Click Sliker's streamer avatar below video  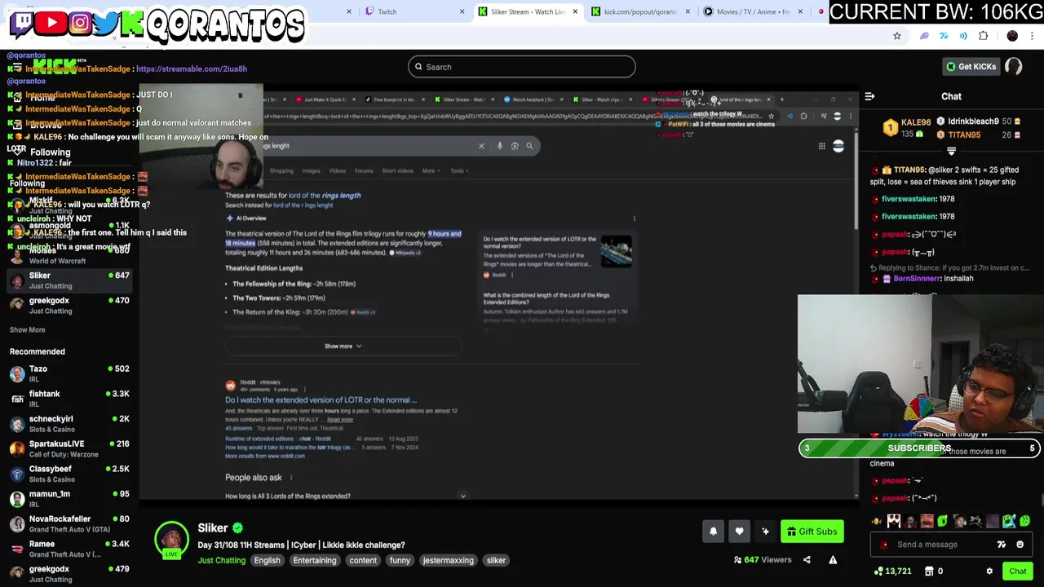click(x=171, y=540)
